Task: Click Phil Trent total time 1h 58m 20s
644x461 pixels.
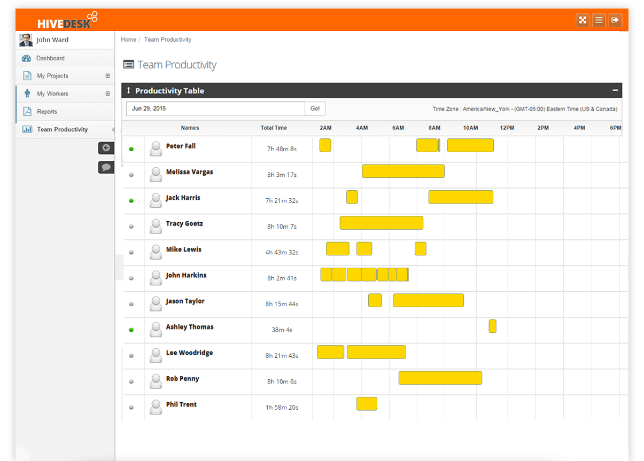Action: (282, 408)
